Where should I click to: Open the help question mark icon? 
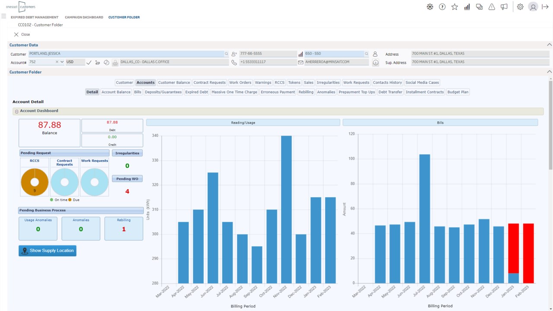pos(442,7)
